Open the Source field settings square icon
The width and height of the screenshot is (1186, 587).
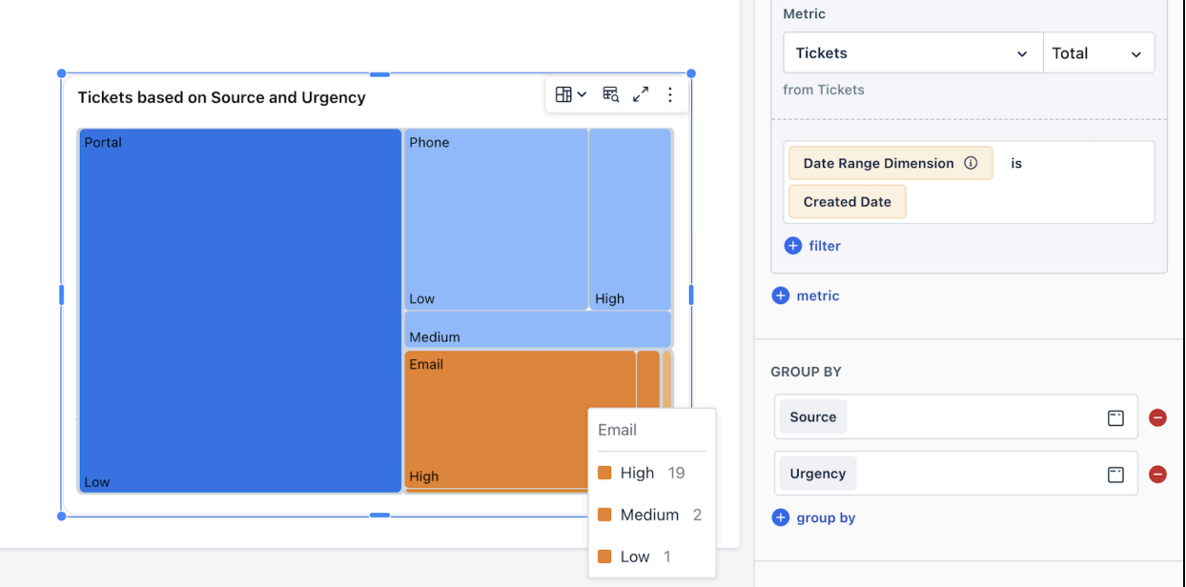point(1115,417)
